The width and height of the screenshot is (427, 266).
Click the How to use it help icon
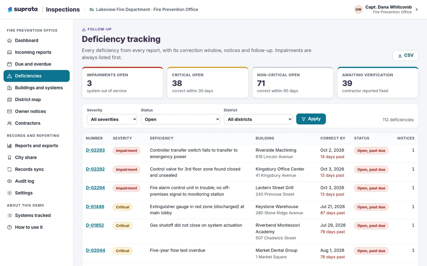pyautogui.click(x=10, y=227)
